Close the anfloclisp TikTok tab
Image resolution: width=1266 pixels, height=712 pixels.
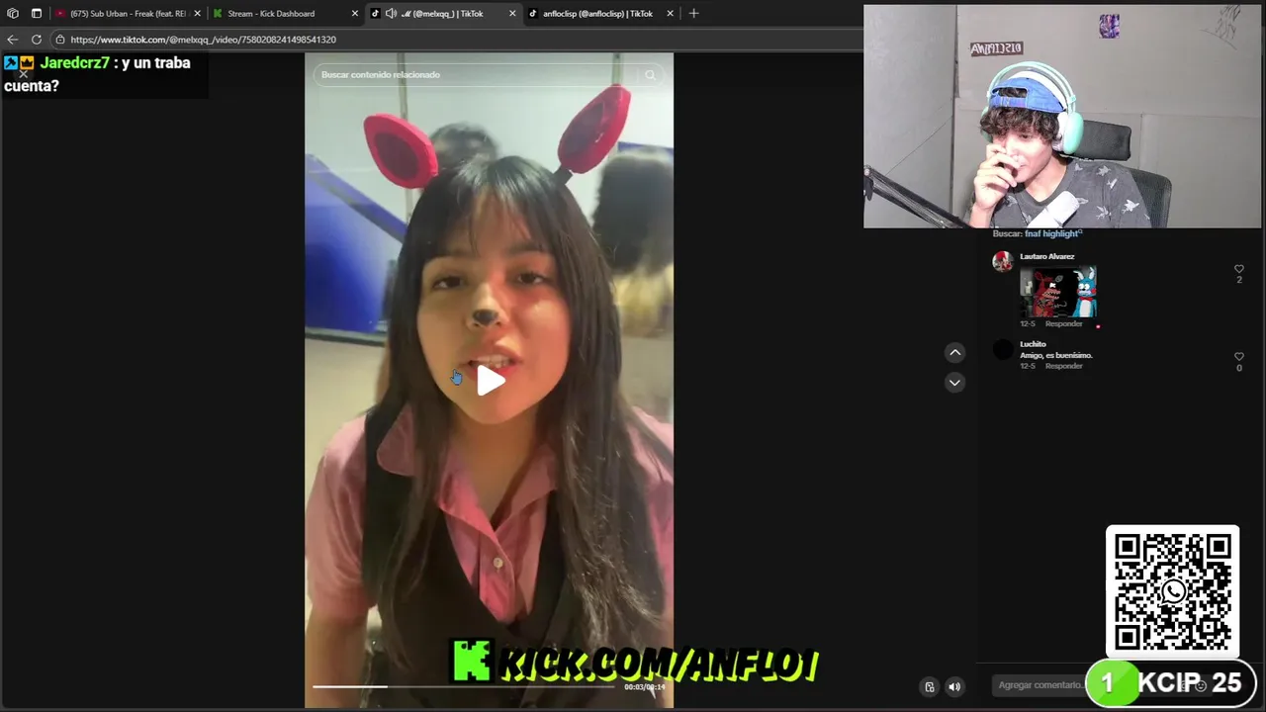[x=671, y=14]
